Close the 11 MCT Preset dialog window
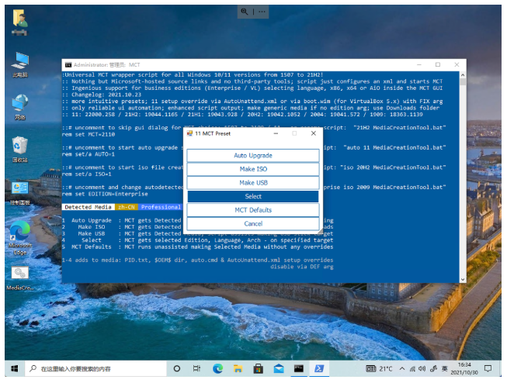 click(312, 133)
